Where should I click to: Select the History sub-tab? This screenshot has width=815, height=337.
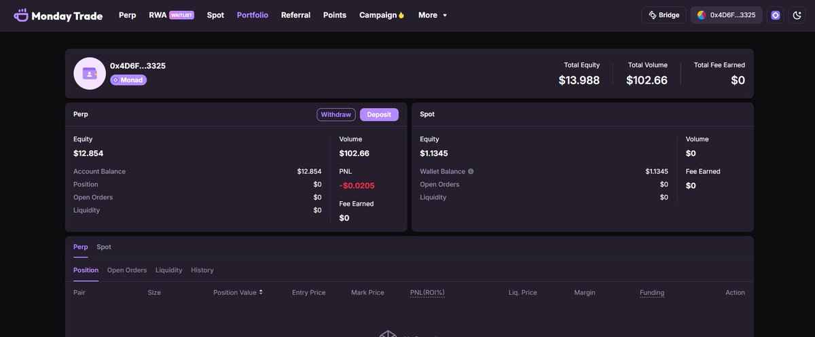pos(202,270)
